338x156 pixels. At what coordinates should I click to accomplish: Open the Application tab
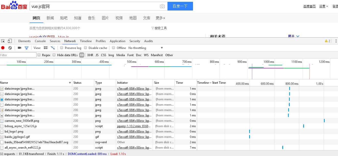point(118,41)
